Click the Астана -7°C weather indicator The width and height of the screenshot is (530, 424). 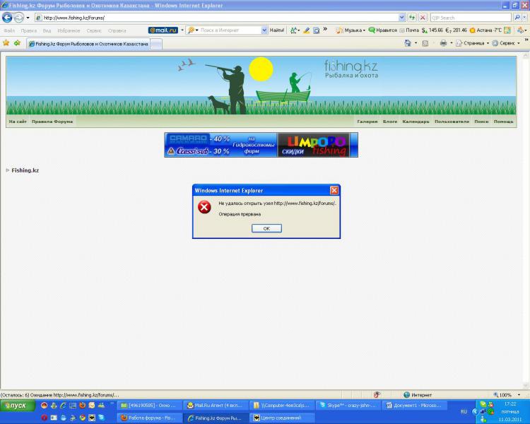[x=485, y=30]
